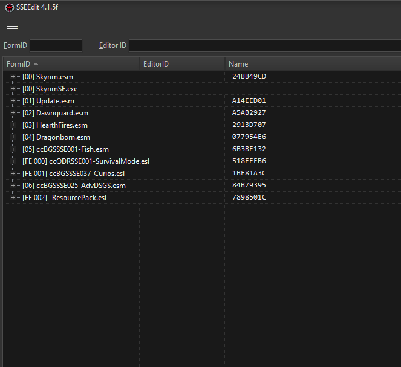Viewport: 401px width, 367px height.
Task: Click the SSEEdit 4.1.5f title text
Action: [x=37, y=7]
